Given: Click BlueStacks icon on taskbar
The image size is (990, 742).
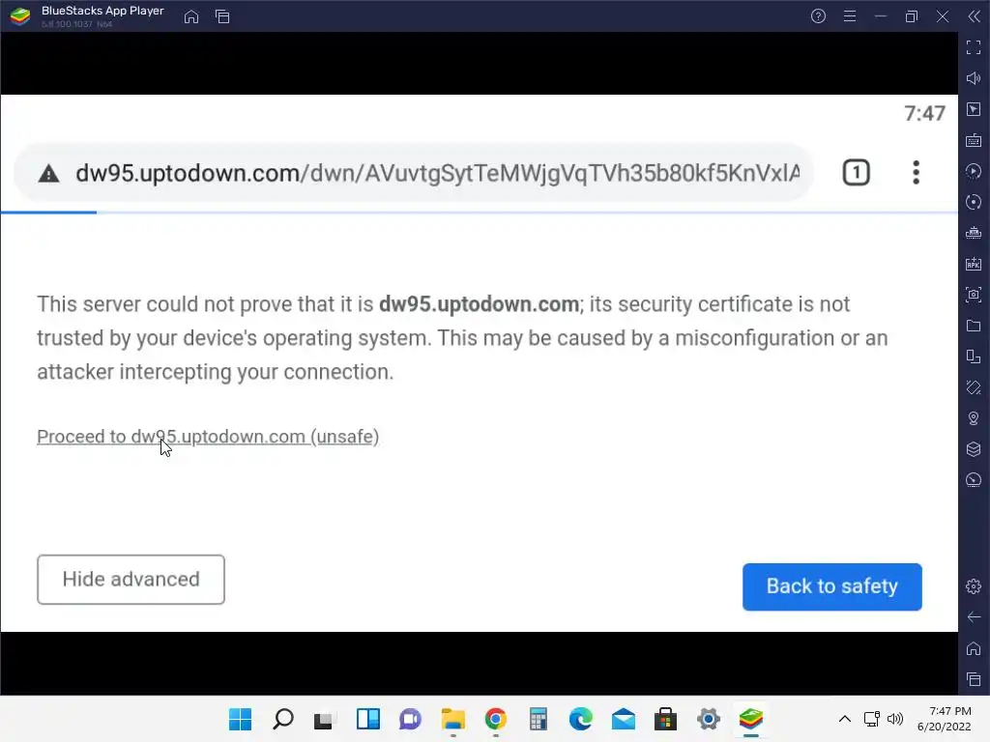Looking at the screenshot, I should tap(750, 719).
